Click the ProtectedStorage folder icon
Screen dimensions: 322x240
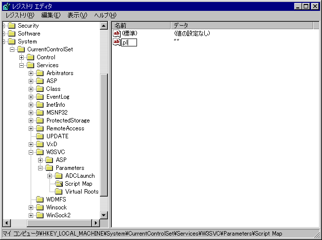click(x=40, y=120)
